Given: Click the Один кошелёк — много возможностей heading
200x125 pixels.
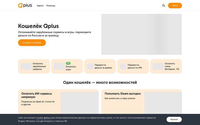Looking at the screenshot, I should (100, 82).
